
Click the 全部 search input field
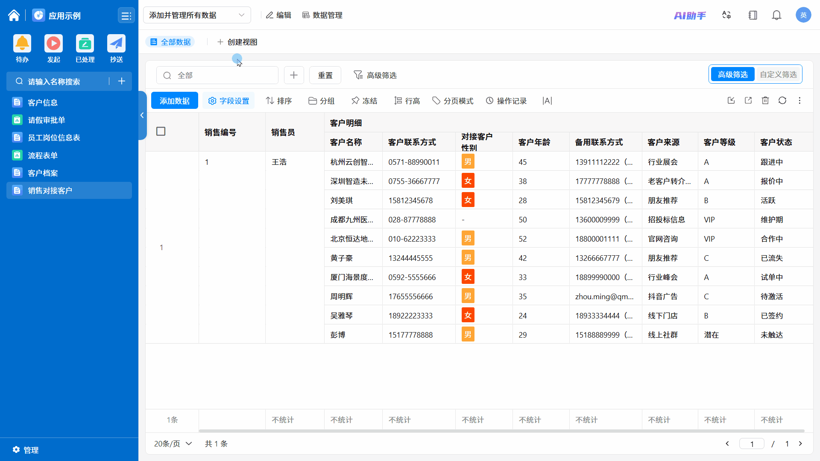pos(217,75)
